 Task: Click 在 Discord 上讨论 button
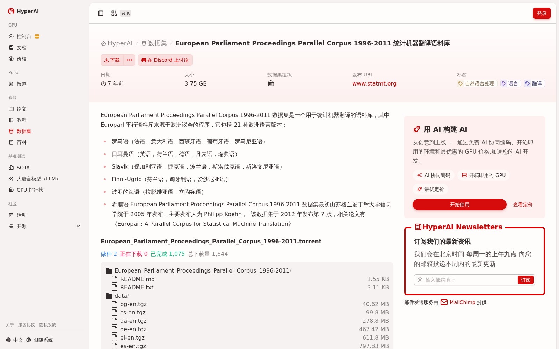pyautogui.click(x=165, y=60)
